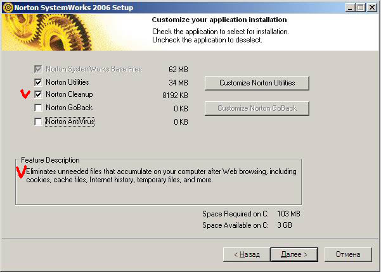Click the Space Required 103 MB value
This screenshot has width=381, height=274.
click(x=288, y=214)
